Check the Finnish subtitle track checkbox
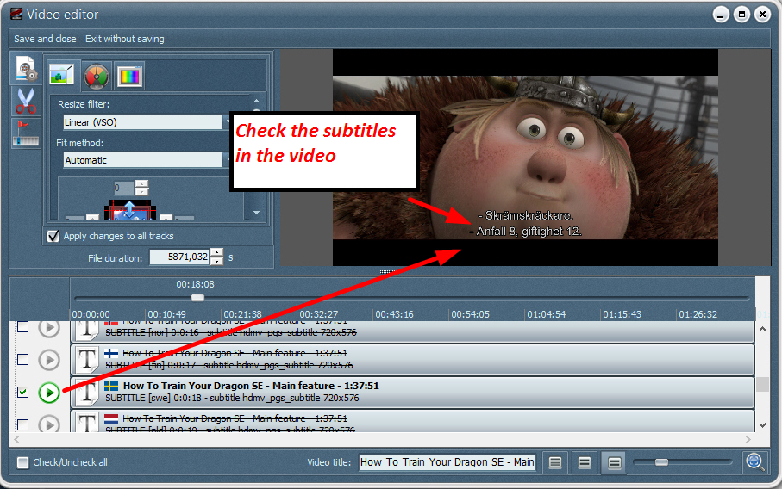 coord(23,360)
